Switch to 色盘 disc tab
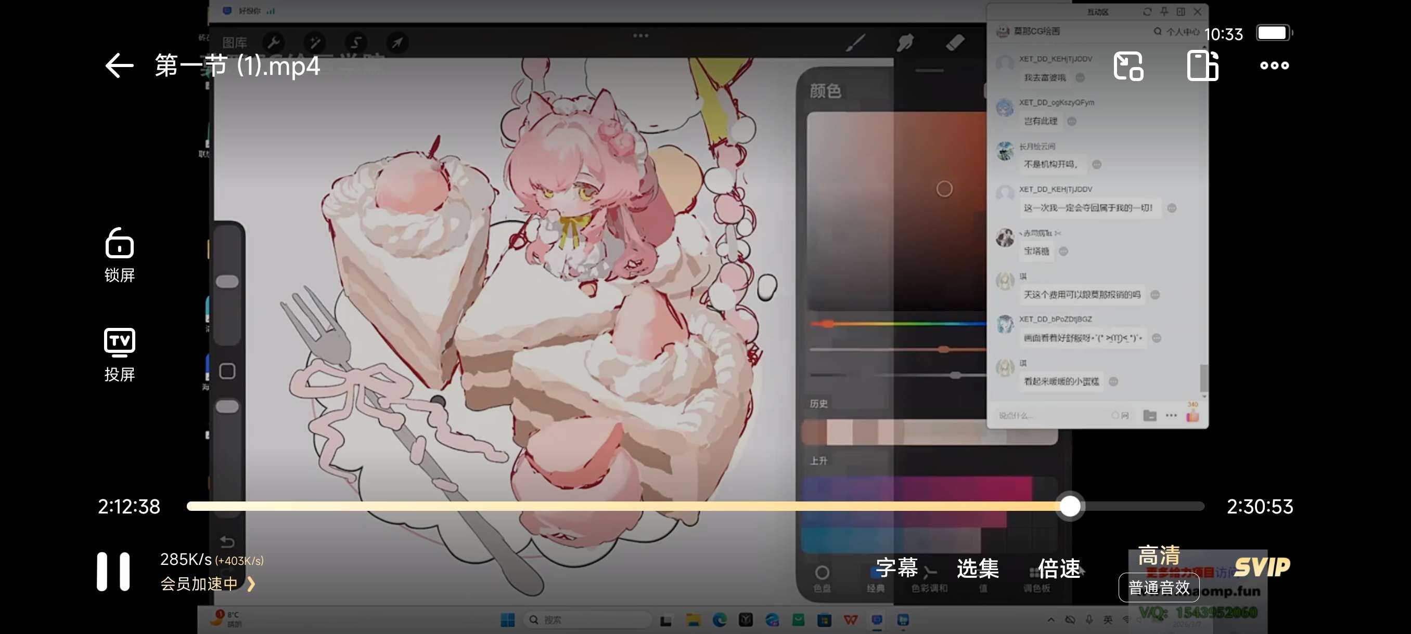The image size is (1411, 634). tap(822, 579)
